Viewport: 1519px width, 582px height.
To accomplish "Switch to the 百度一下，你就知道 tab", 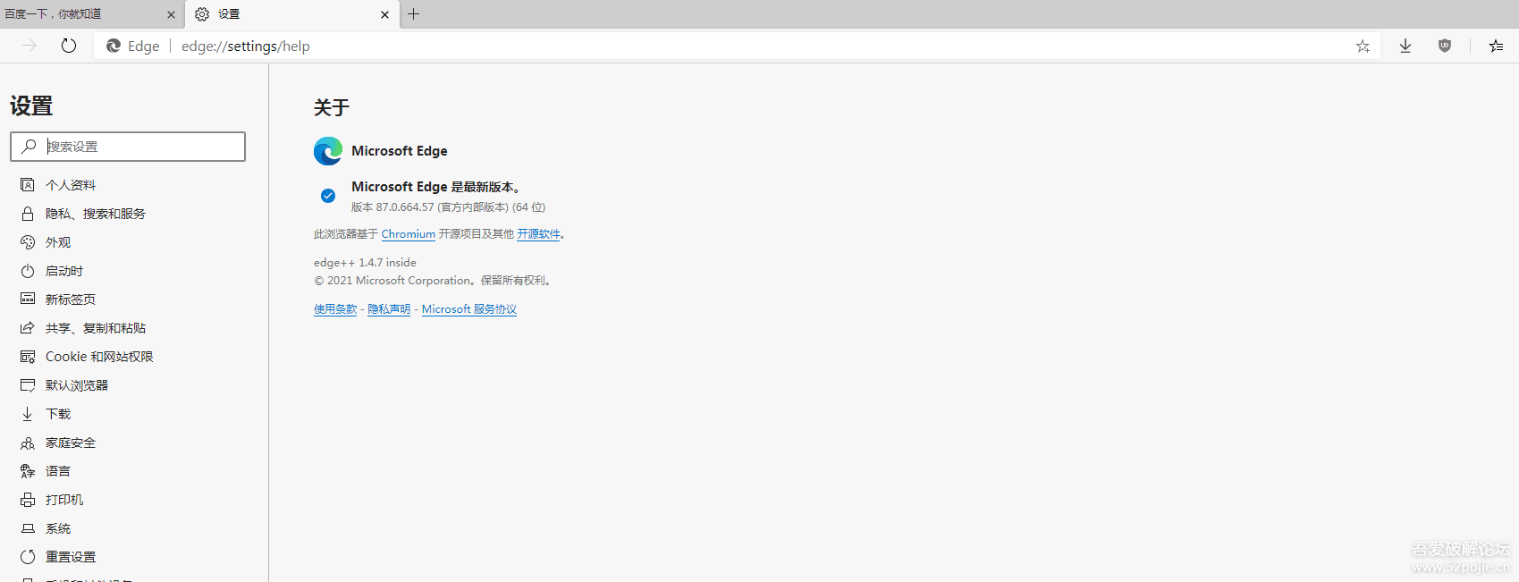I will tap(91, 14).
